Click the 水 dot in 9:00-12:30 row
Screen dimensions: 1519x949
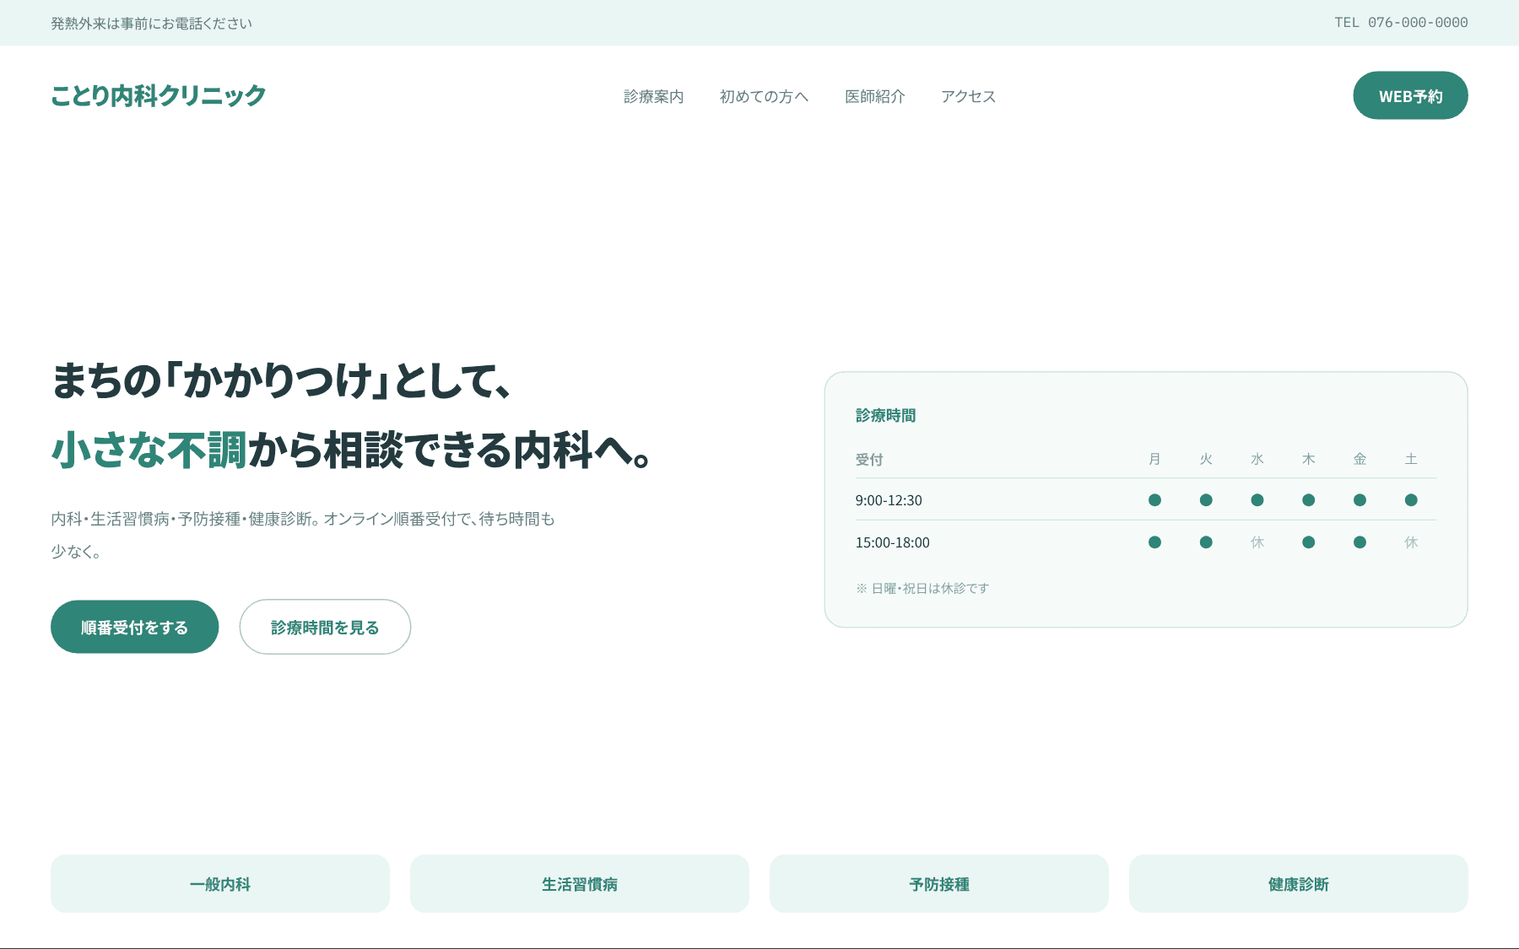[1257, 500]
